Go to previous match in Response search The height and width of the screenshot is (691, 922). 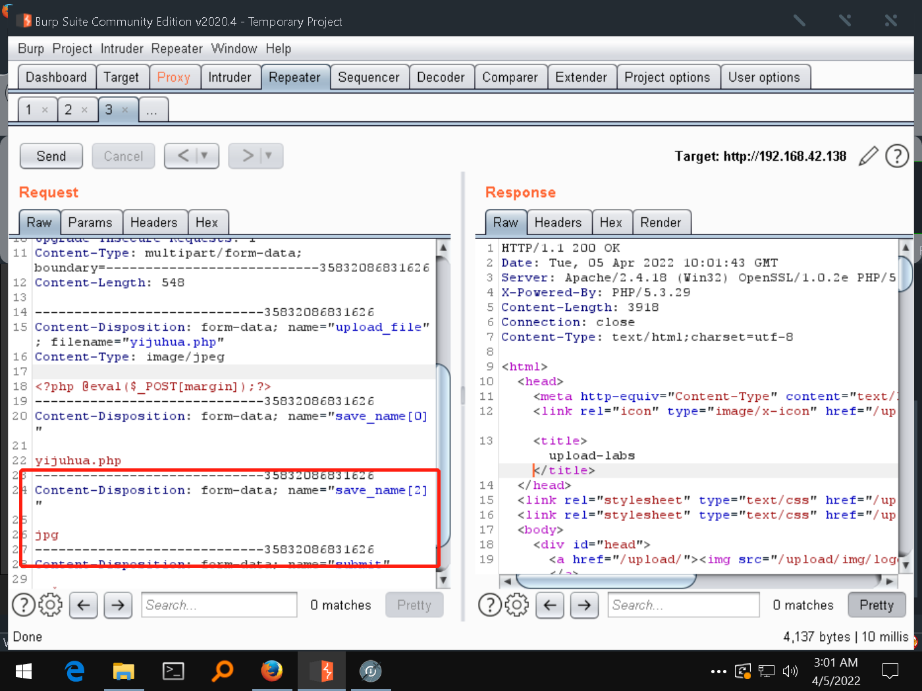(550, 605)
